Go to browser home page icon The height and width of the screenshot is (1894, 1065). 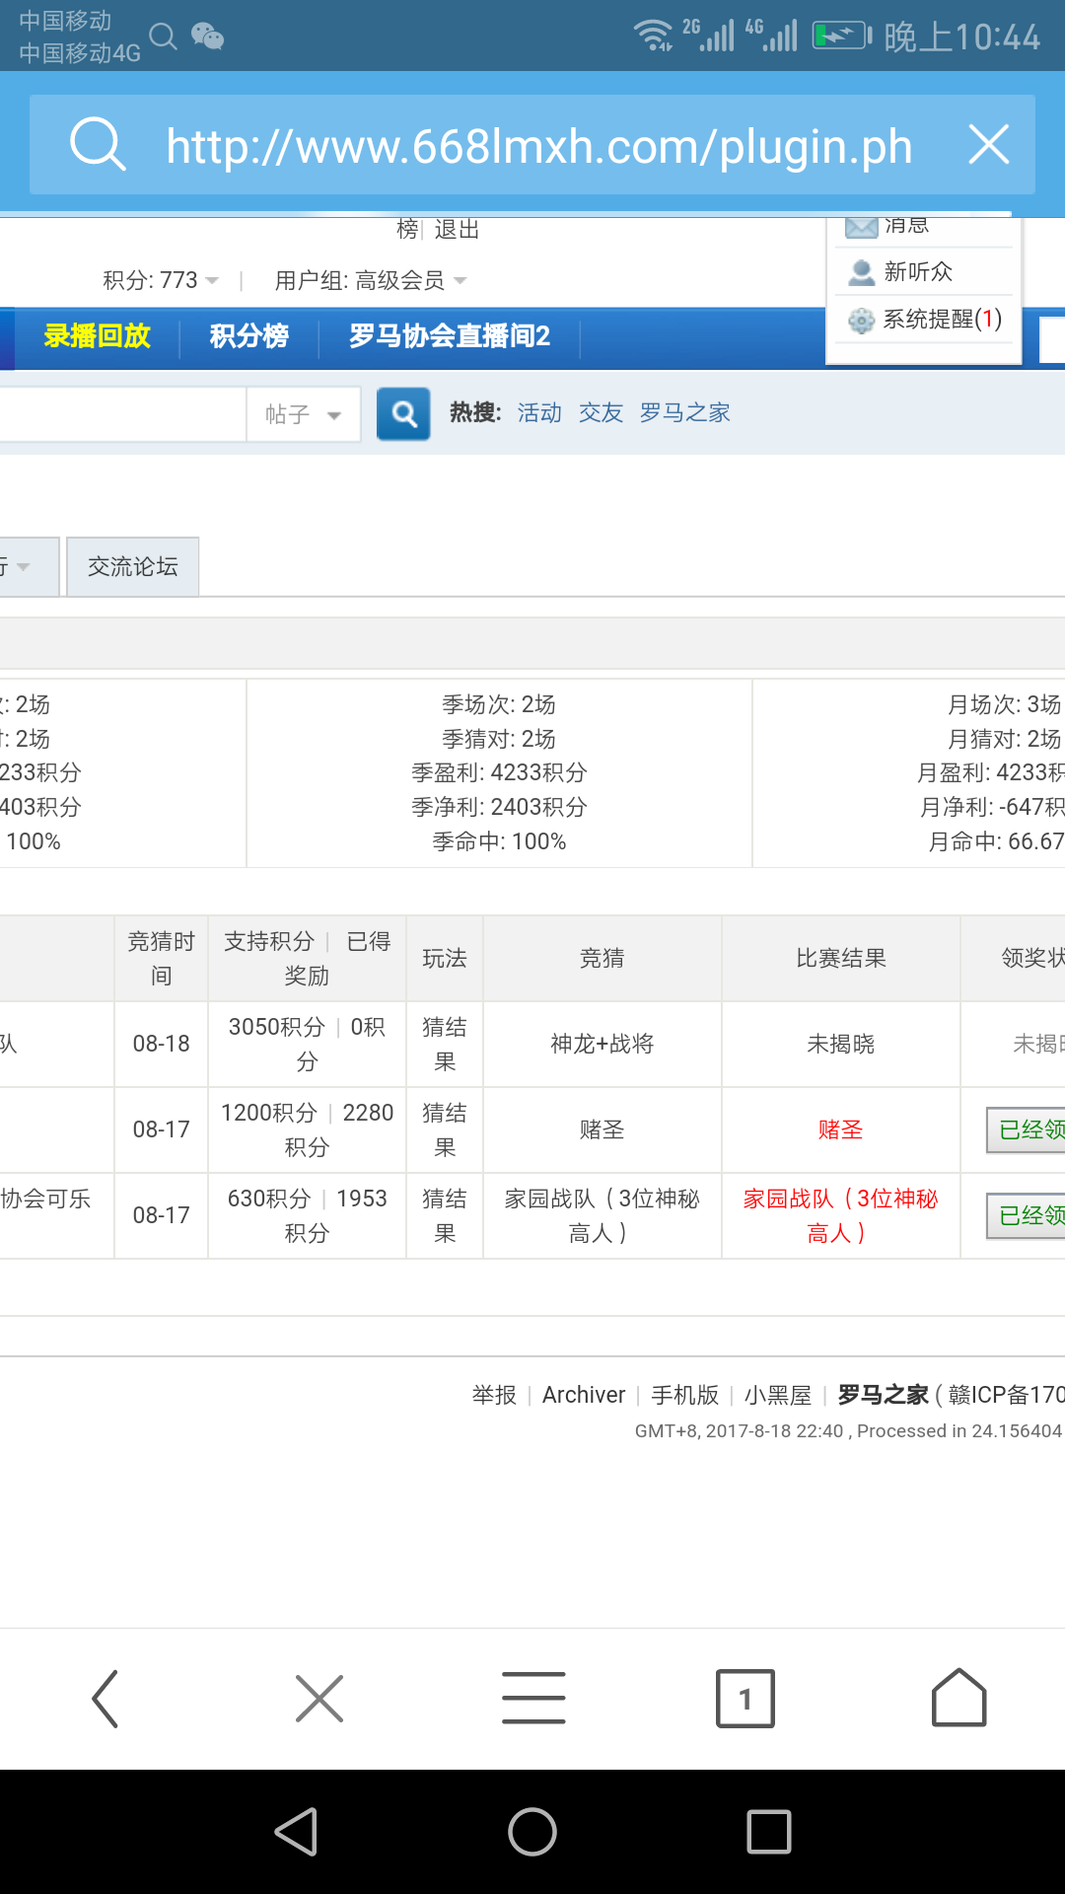(x=958, y=1699)
